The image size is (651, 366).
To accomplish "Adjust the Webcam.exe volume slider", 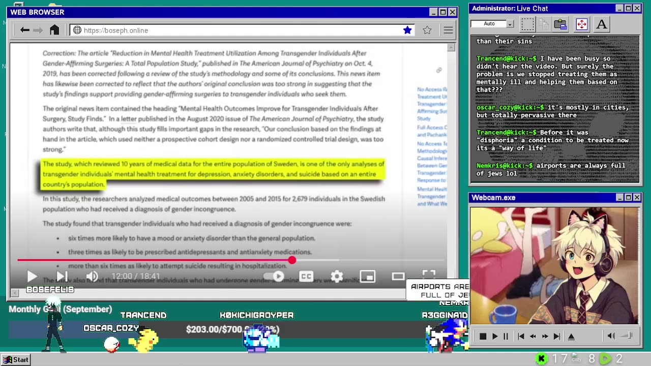I will tap(627, 336).
